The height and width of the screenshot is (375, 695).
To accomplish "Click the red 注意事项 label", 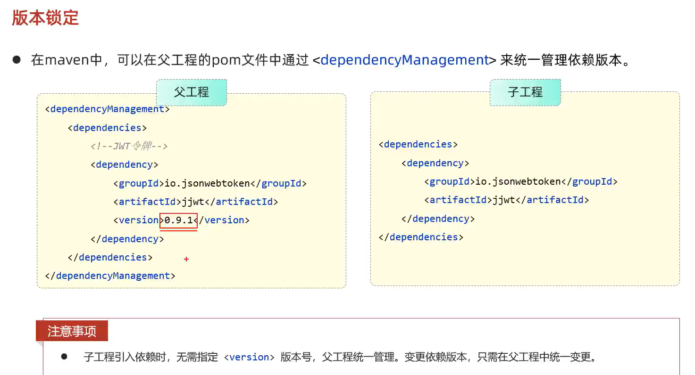I will tap(72, 331).
